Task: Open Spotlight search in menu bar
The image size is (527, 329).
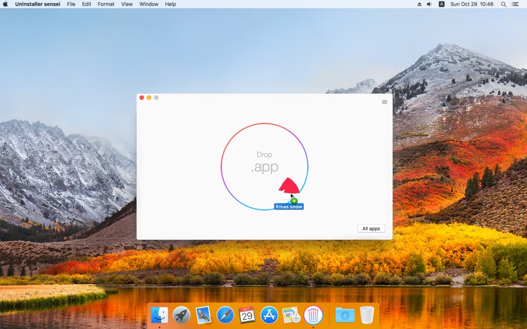Action: 504,4
